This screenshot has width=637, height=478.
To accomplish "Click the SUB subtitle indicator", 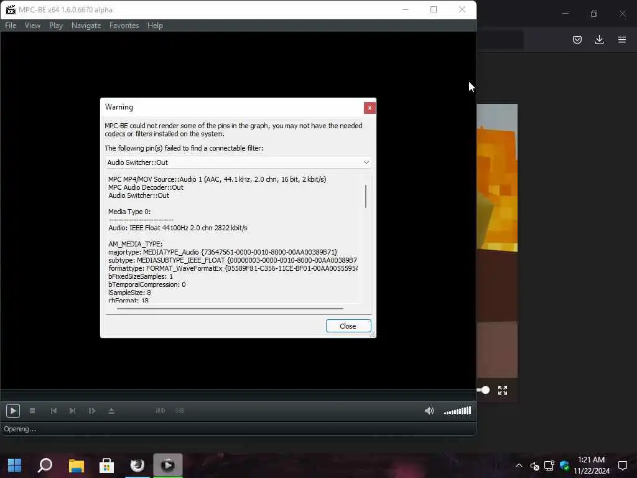I will tap(180, 411).
